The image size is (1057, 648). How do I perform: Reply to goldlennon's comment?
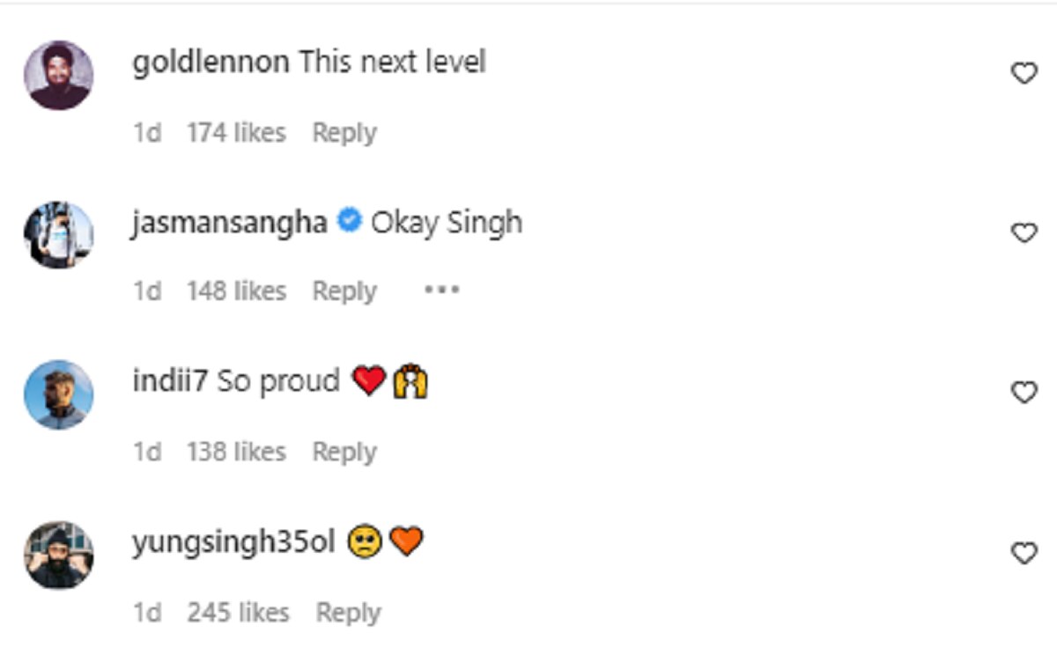(344, 133)
